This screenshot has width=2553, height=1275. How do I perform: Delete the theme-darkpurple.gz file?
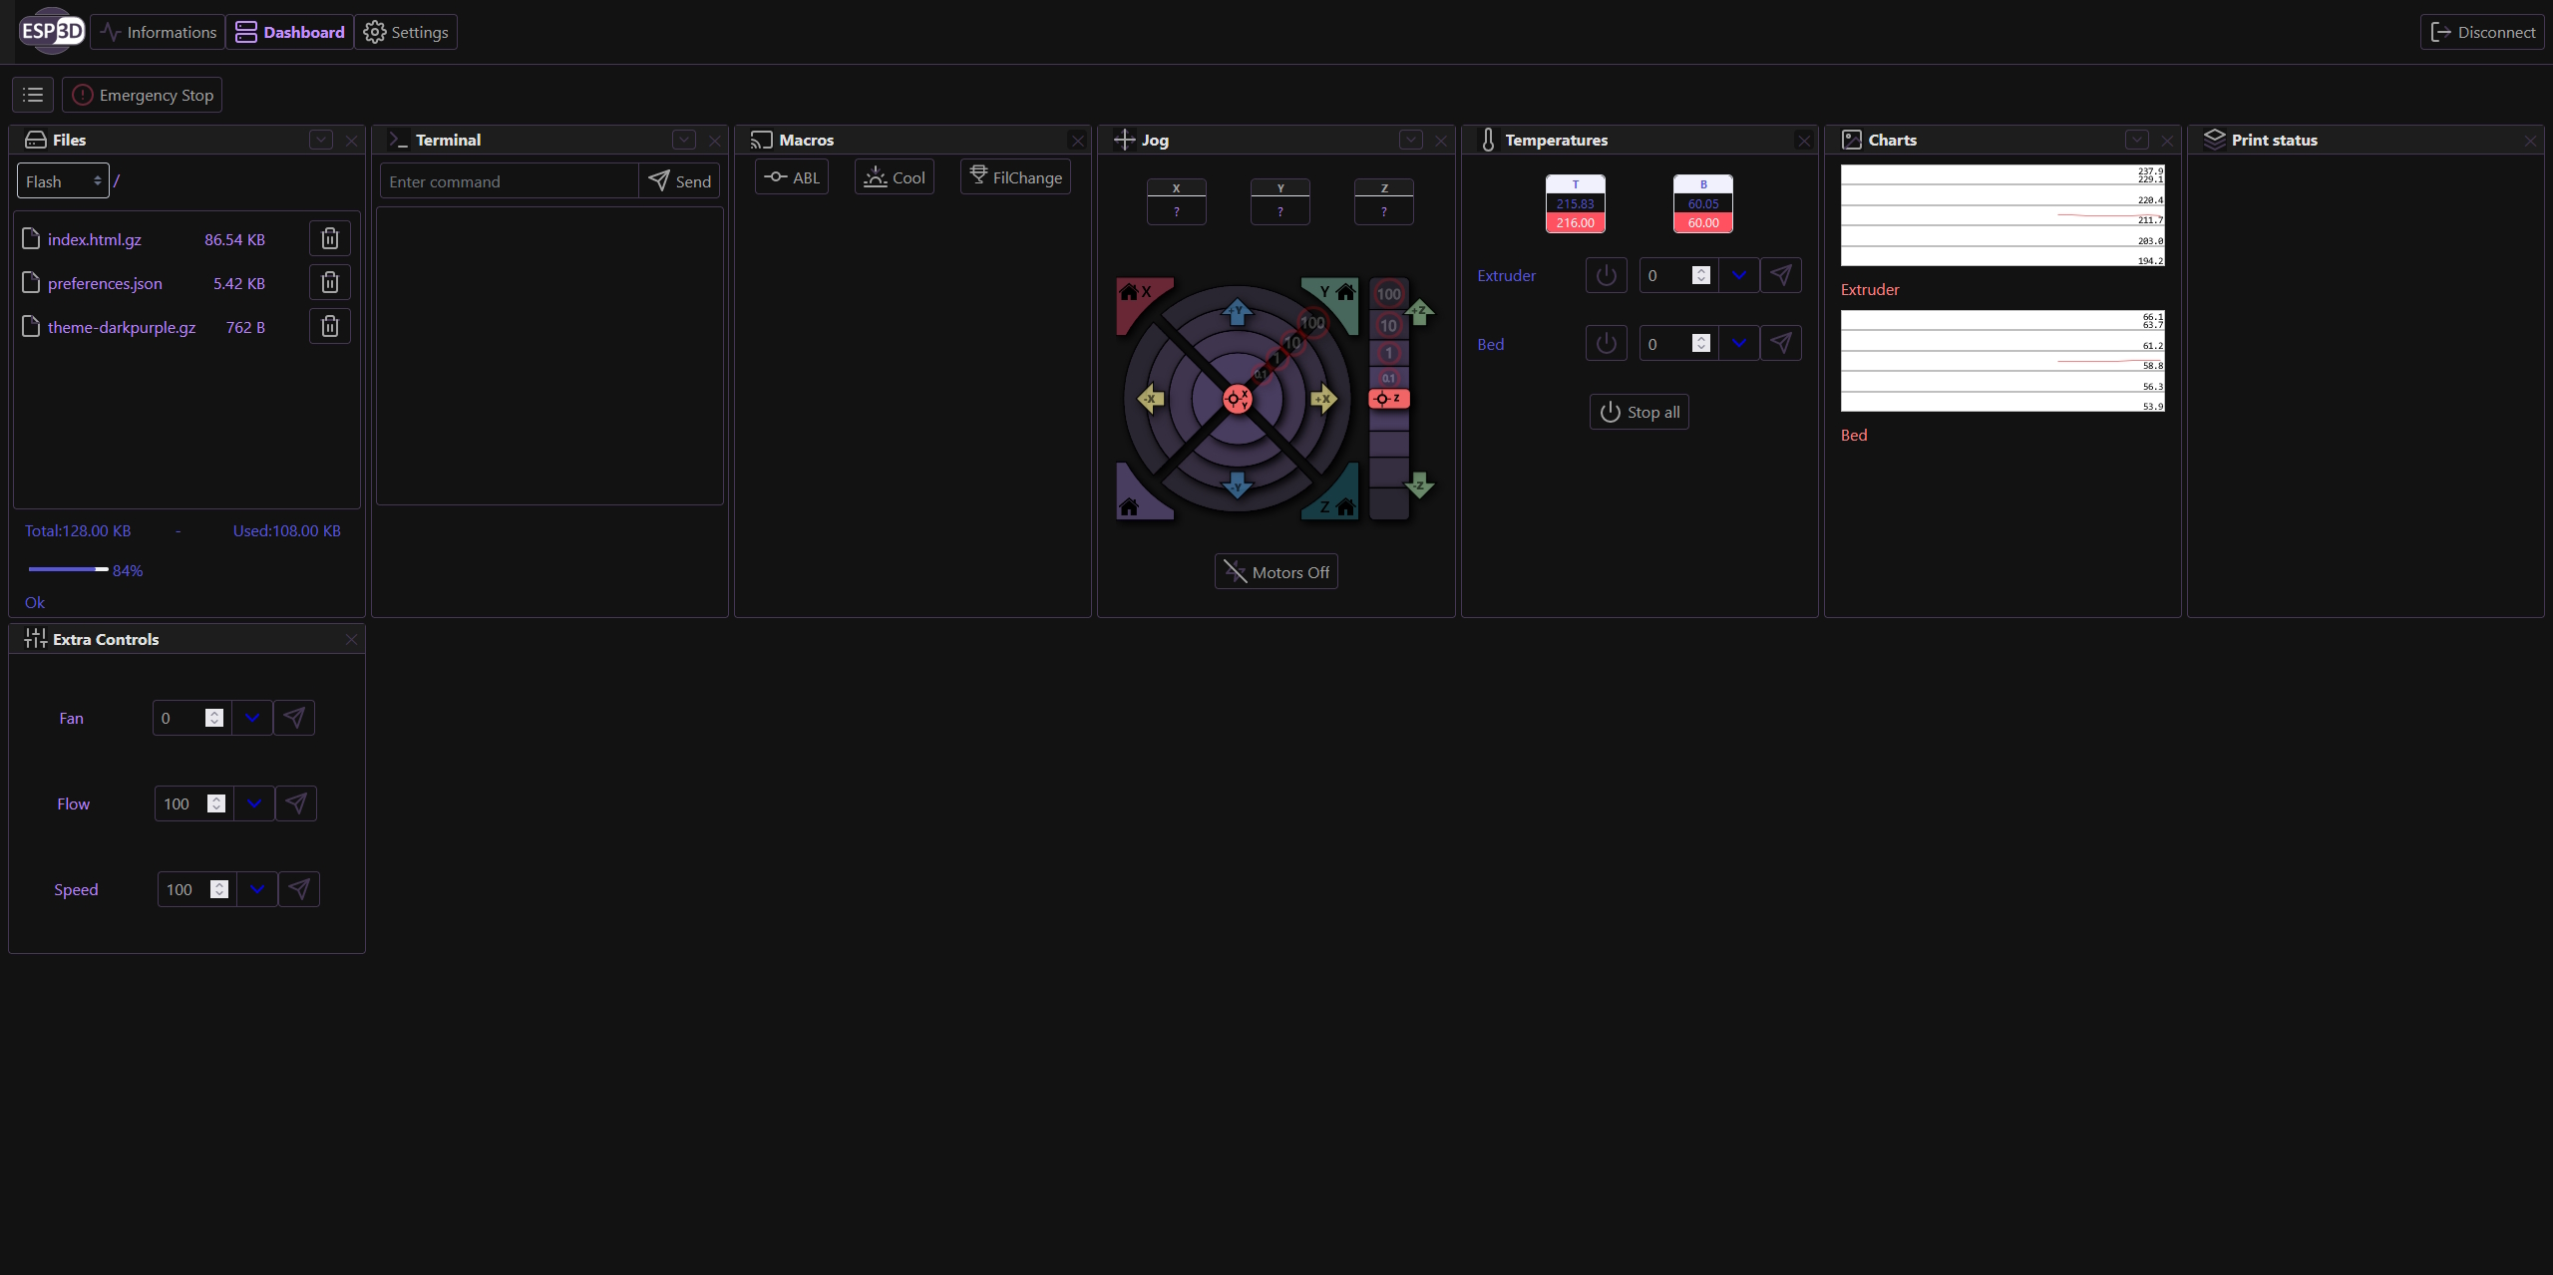pos(330,327)
